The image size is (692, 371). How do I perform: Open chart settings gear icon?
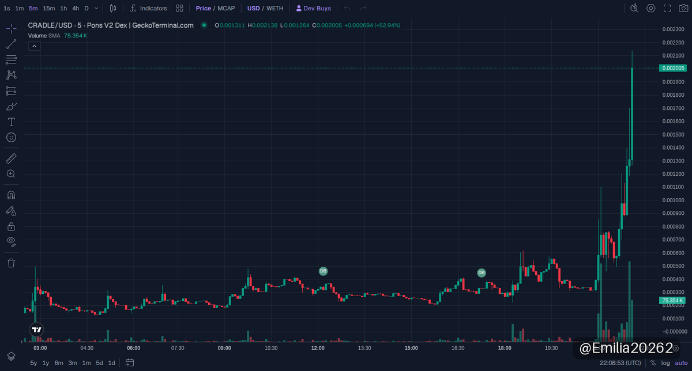pos(651,9)
